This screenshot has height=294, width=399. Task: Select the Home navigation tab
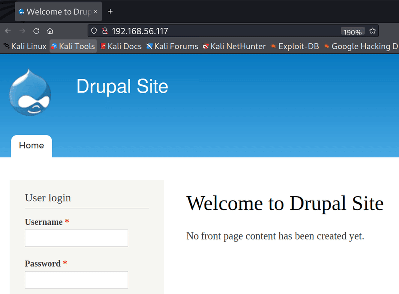pyautogui.click(x=31, y=146)
